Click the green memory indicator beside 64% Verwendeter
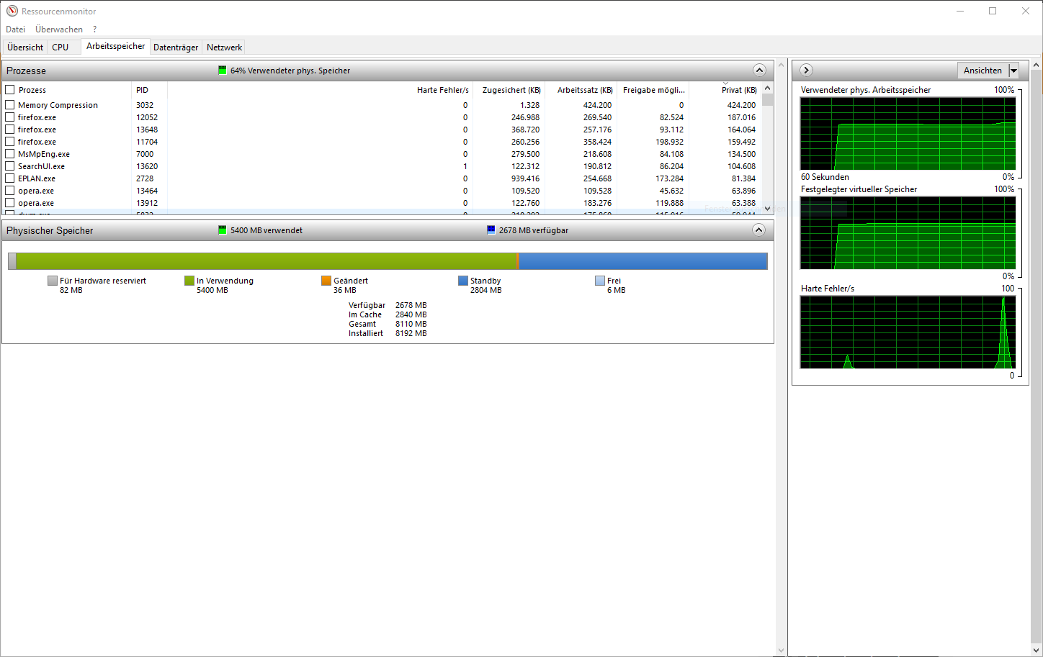Screen dimensions: 1043x657 click(222, 71)
